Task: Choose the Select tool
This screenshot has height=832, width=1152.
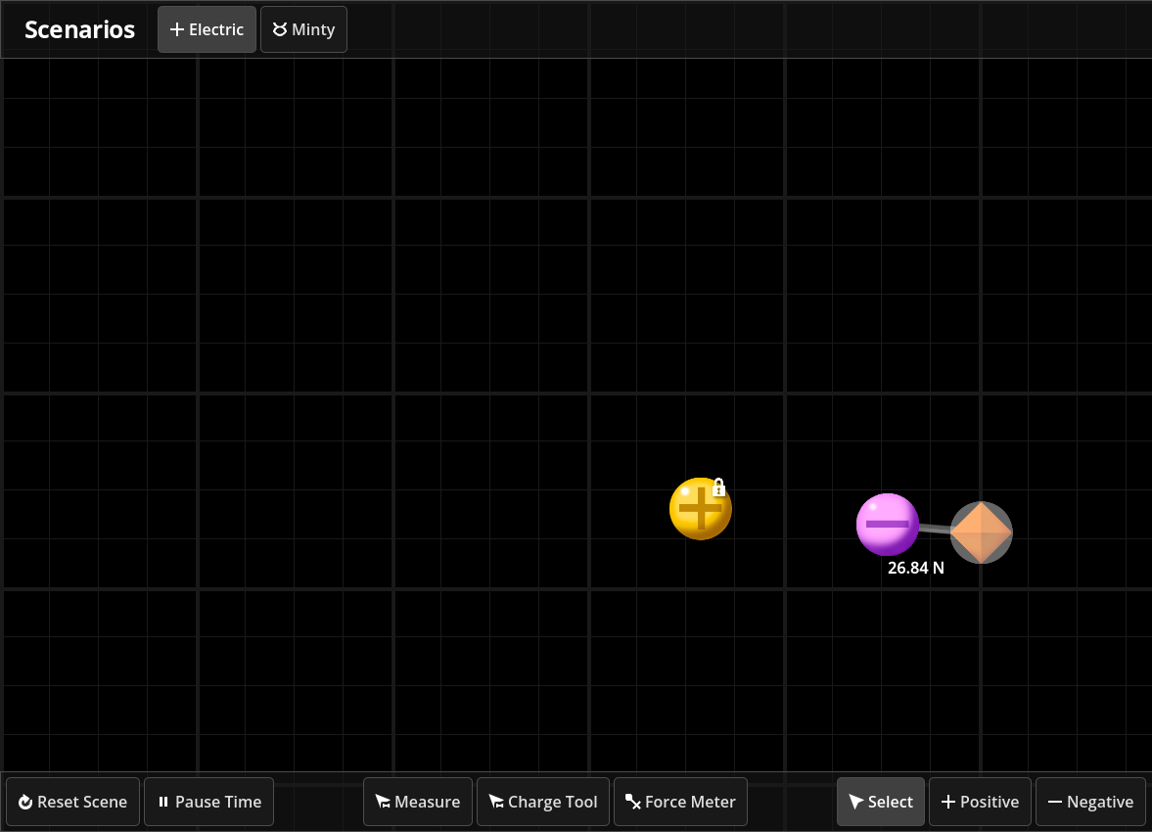Action: 881,802
